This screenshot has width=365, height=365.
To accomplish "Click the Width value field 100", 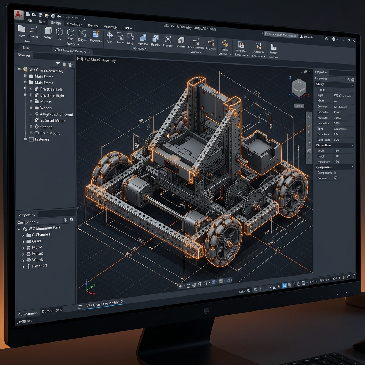I will point(343,151).
